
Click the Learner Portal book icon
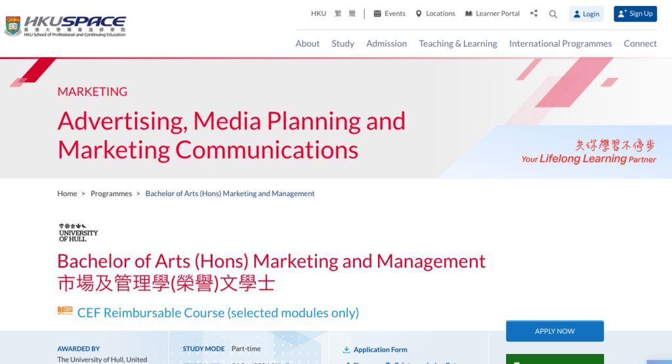pos(469,14)
